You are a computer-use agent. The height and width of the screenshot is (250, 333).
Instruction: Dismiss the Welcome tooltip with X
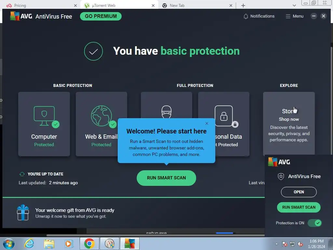(x=206, y=123)
